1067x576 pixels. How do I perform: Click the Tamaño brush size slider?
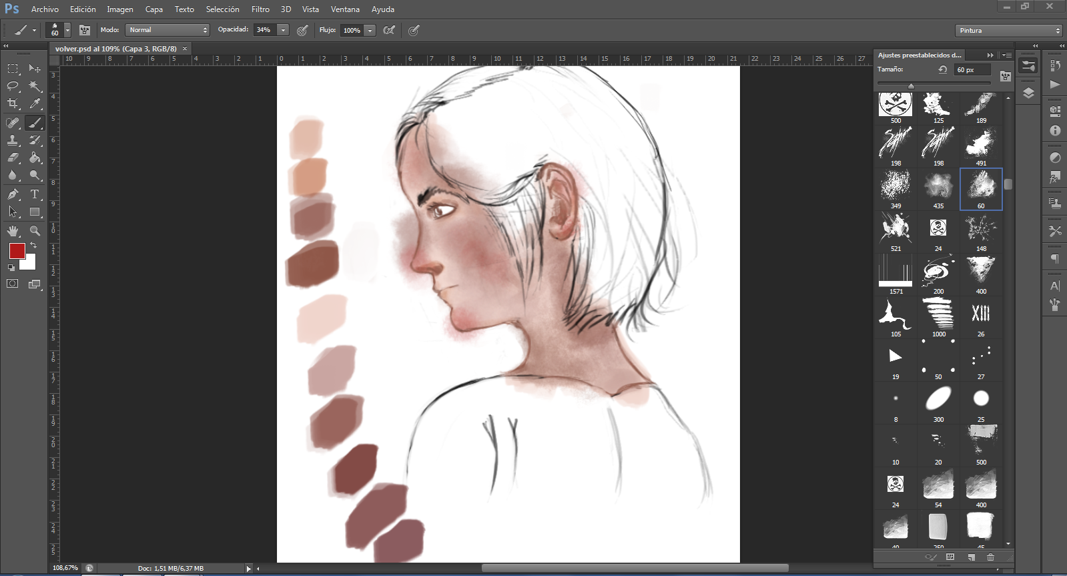(934, 84)
